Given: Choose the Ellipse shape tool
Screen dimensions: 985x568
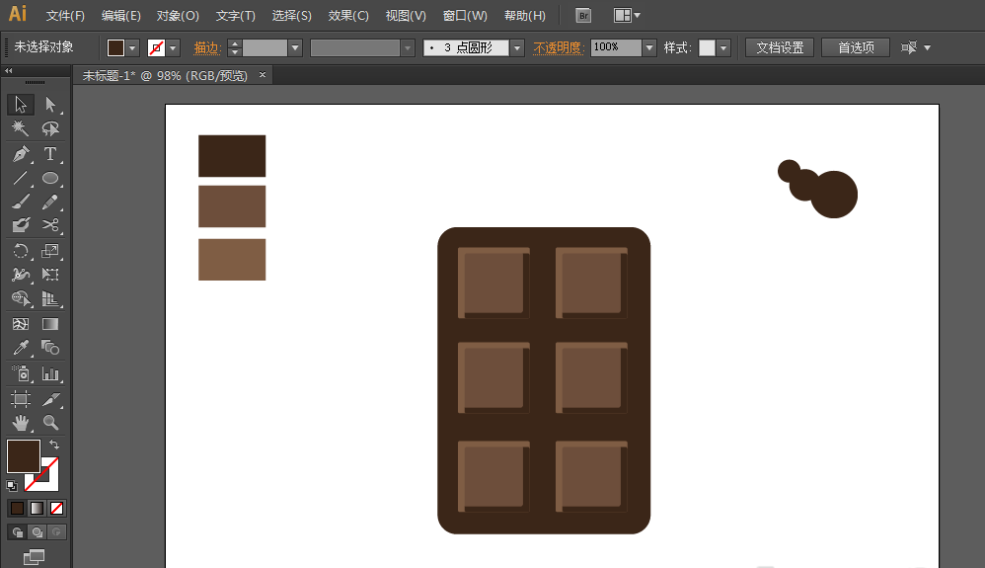Looking at the screenshot, I should [x=50, y=178].
